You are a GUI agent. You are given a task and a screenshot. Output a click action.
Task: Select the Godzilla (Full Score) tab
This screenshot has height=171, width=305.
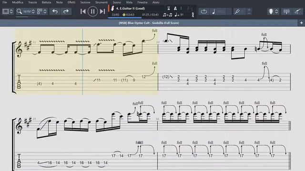pyautogui.click(x=149, y=23)
